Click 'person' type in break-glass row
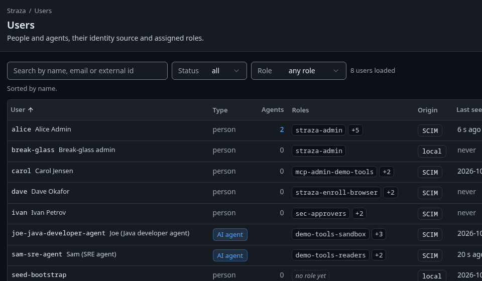The width and height of the screenshot is (482, 281). [x=224, y=150]
